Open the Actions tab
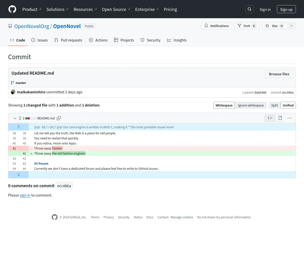This screenshot has width=304, height=253. tap(98, 40)
